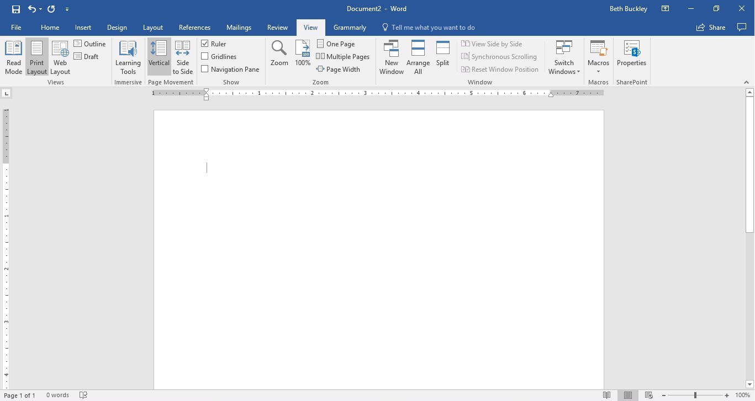Split the document window
Viewport: 755px width, 401px height.
443,54
